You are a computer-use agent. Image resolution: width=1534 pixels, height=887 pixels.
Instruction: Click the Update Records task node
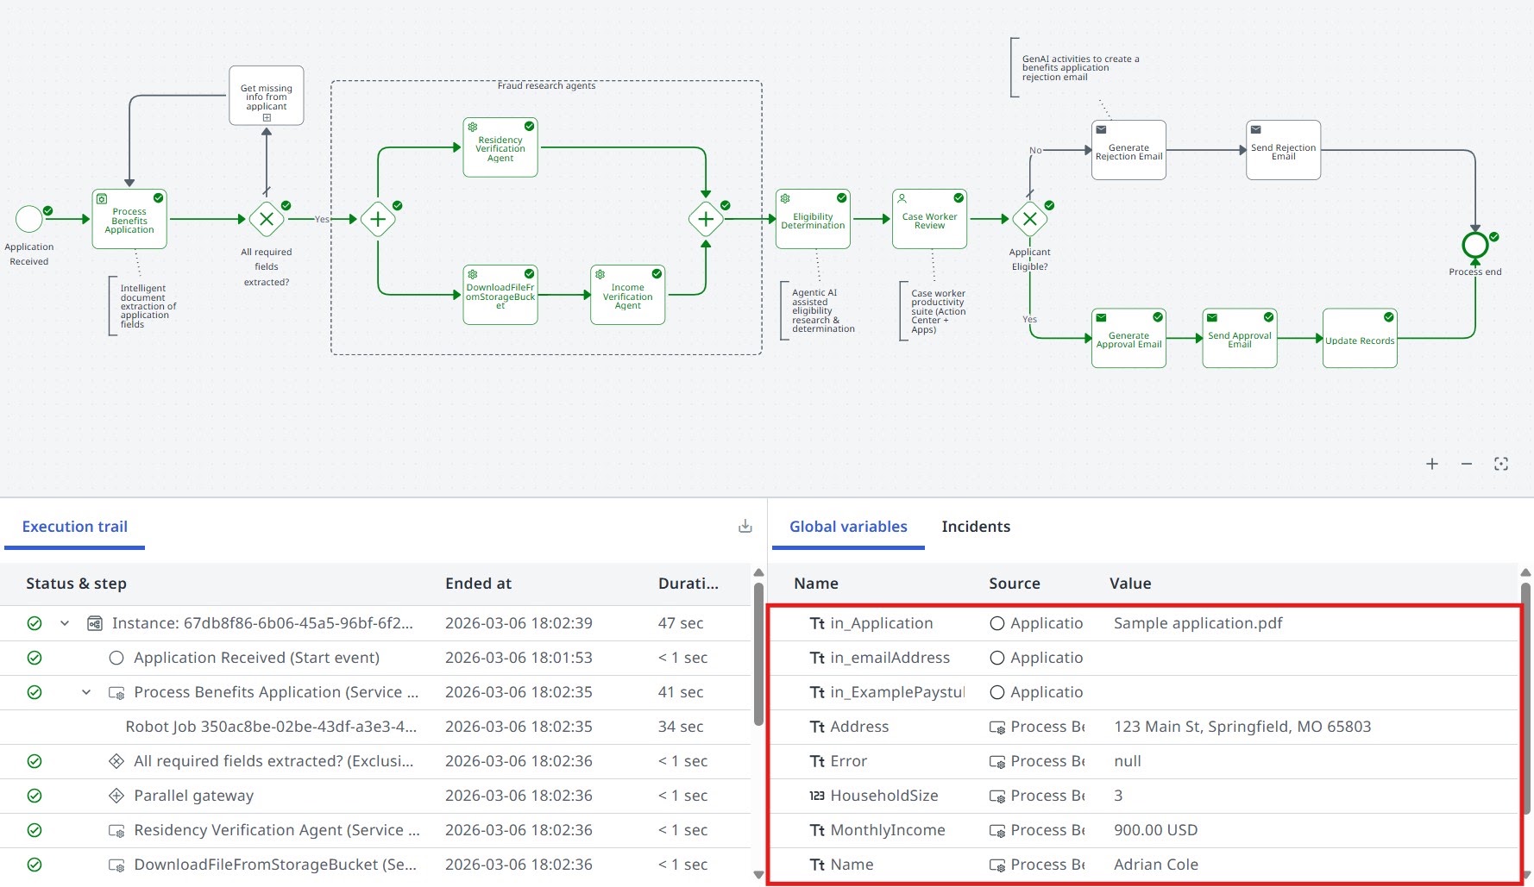point(1360,338)
